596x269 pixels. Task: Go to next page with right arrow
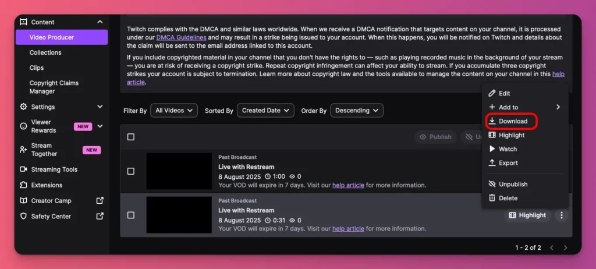point(566,247)
